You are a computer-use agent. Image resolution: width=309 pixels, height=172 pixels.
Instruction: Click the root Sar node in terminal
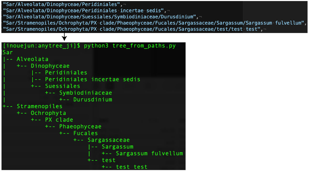8,52
